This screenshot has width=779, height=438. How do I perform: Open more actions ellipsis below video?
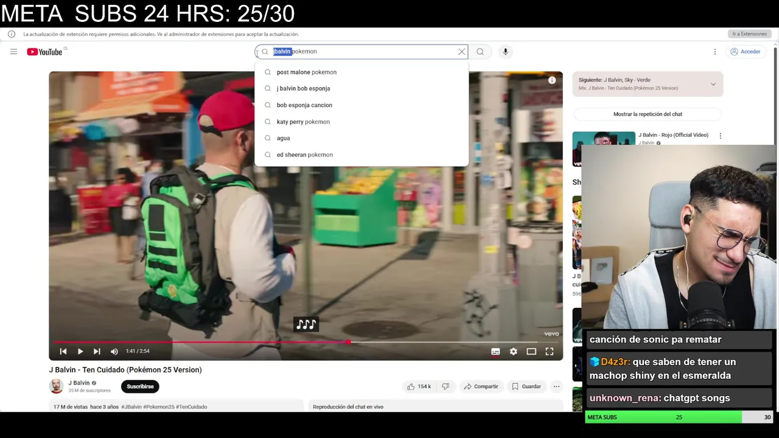[556, 386]
